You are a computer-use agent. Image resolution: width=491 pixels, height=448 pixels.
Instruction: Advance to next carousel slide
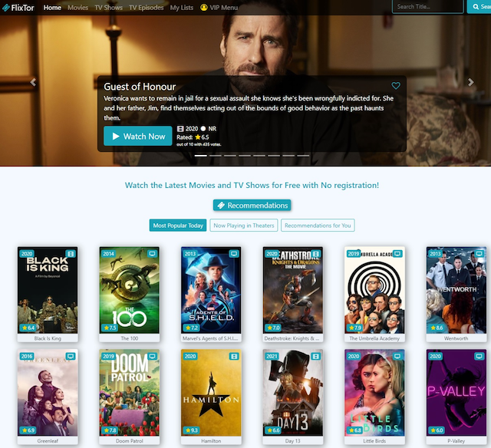click(470, 82)
